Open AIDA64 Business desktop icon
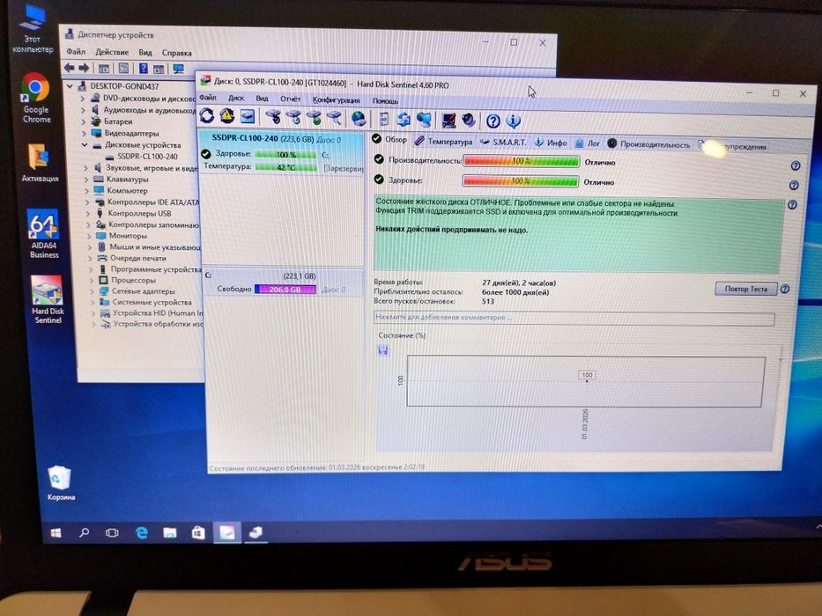The height and width of the screenshot is (616, 822). click(43, 233)
